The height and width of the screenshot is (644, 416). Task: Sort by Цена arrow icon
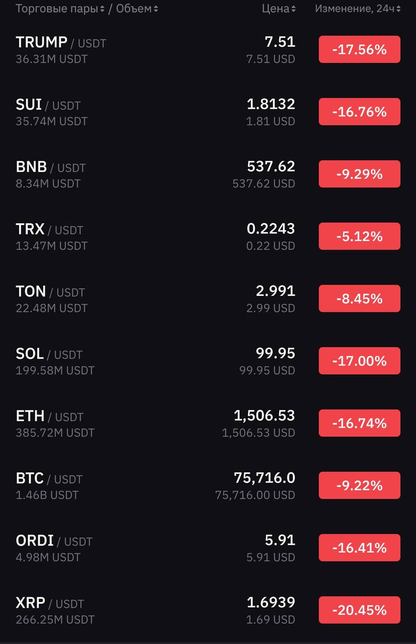click(294, 9)
